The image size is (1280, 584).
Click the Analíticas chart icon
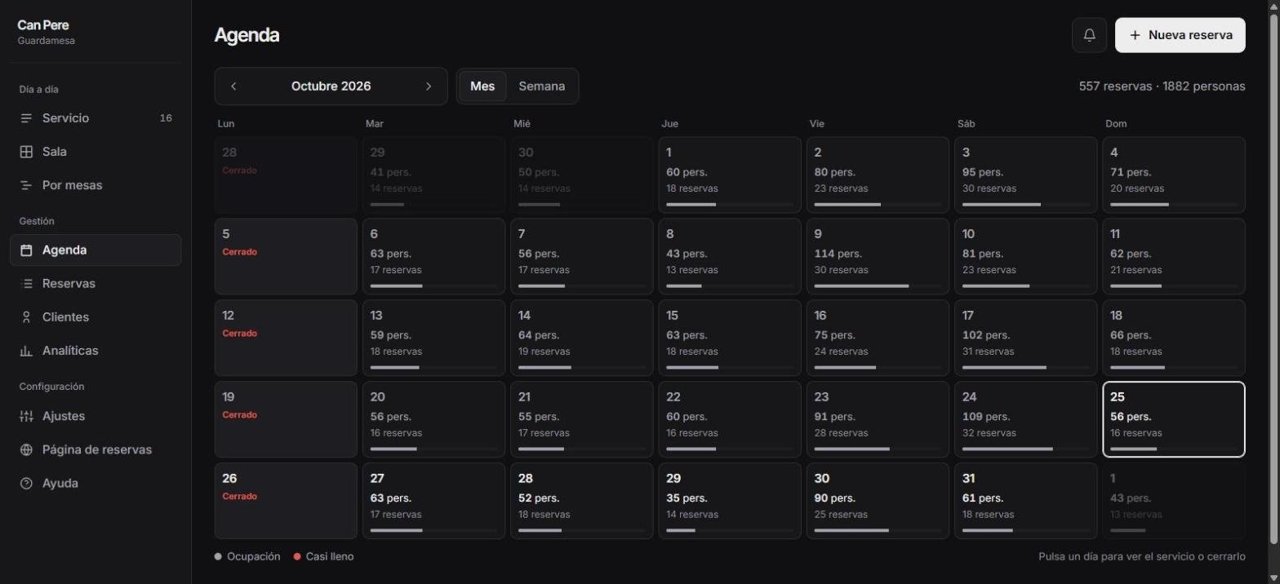(26, 351)
